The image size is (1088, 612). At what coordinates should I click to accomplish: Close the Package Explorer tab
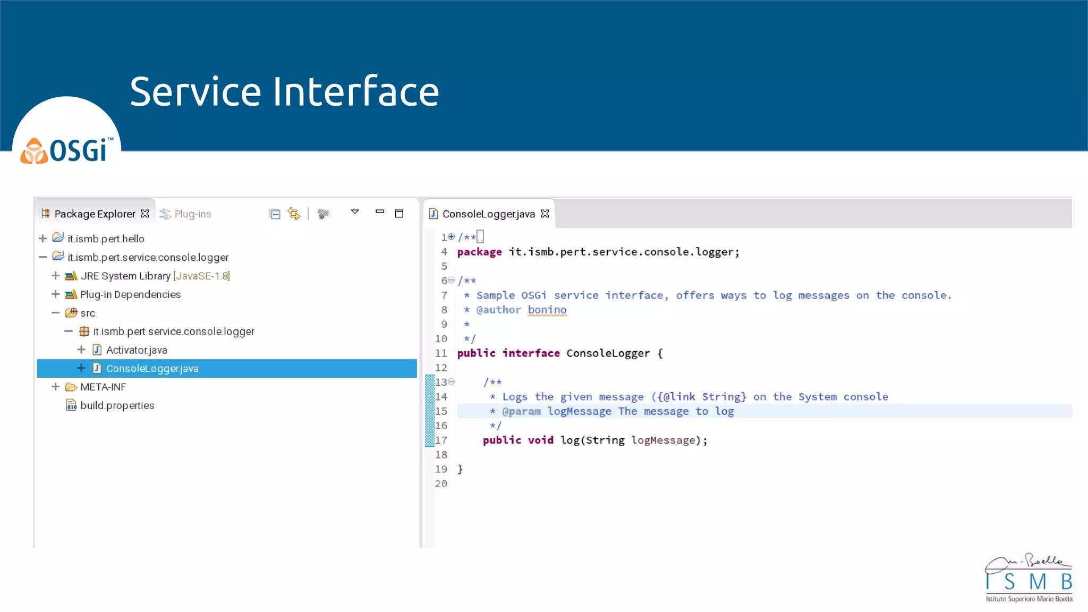145,214
